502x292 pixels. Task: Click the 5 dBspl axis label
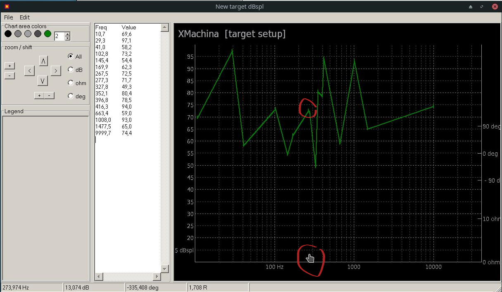pos(184,250)
